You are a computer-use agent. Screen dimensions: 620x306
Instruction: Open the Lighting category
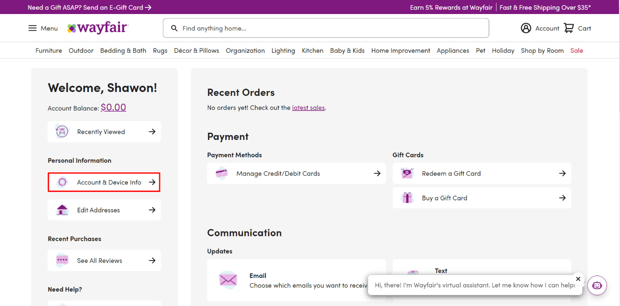[283, 50]
